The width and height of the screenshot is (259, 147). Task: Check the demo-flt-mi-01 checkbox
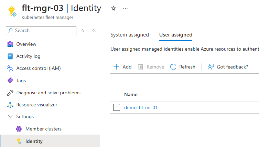(x=117, y=108)
